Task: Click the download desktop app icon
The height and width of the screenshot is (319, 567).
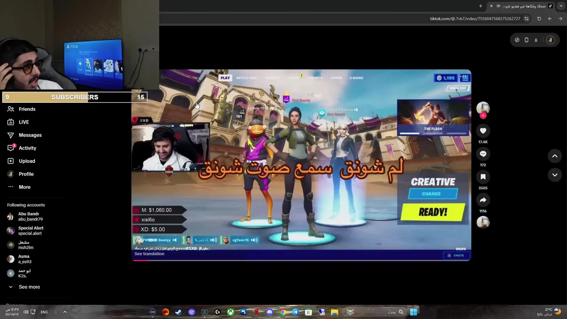Action: pos(536,40)
